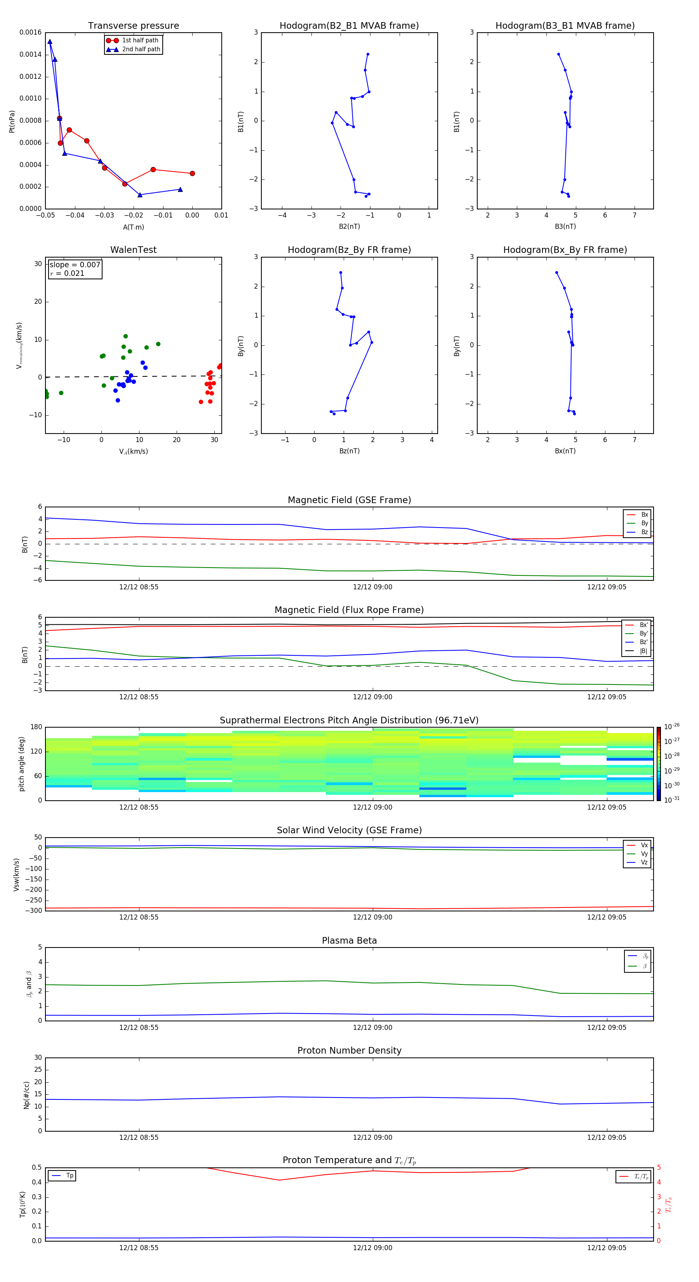
Task: Click the Vy legend entry
Action: click(x=637, y=854)
